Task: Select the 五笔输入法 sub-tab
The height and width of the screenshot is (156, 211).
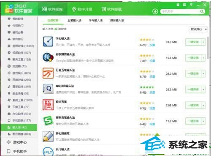Action: click(74, 21)
